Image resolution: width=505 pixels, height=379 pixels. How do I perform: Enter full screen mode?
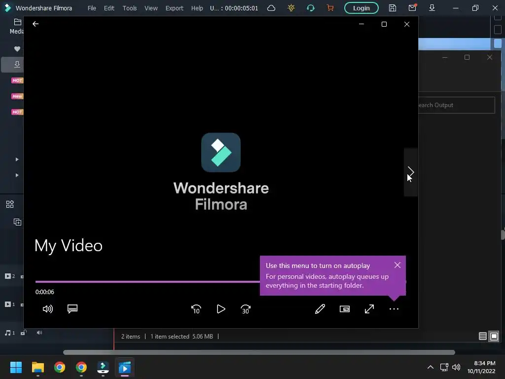pyautogui.click(x=369, y=309)
